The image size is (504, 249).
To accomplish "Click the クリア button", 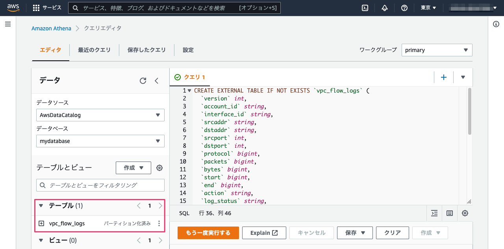I will (393, 233).
